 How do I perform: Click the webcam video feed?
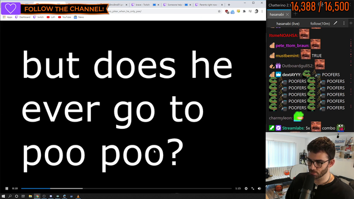click(x=310, y=166)
